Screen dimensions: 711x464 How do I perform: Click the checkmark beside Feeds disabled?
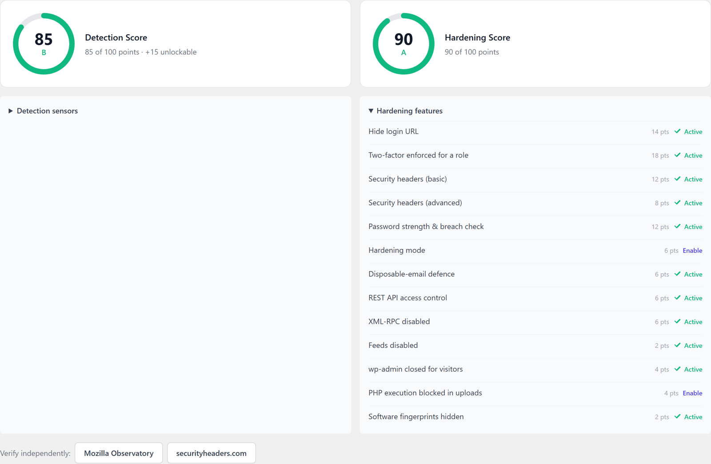point(677,345)
